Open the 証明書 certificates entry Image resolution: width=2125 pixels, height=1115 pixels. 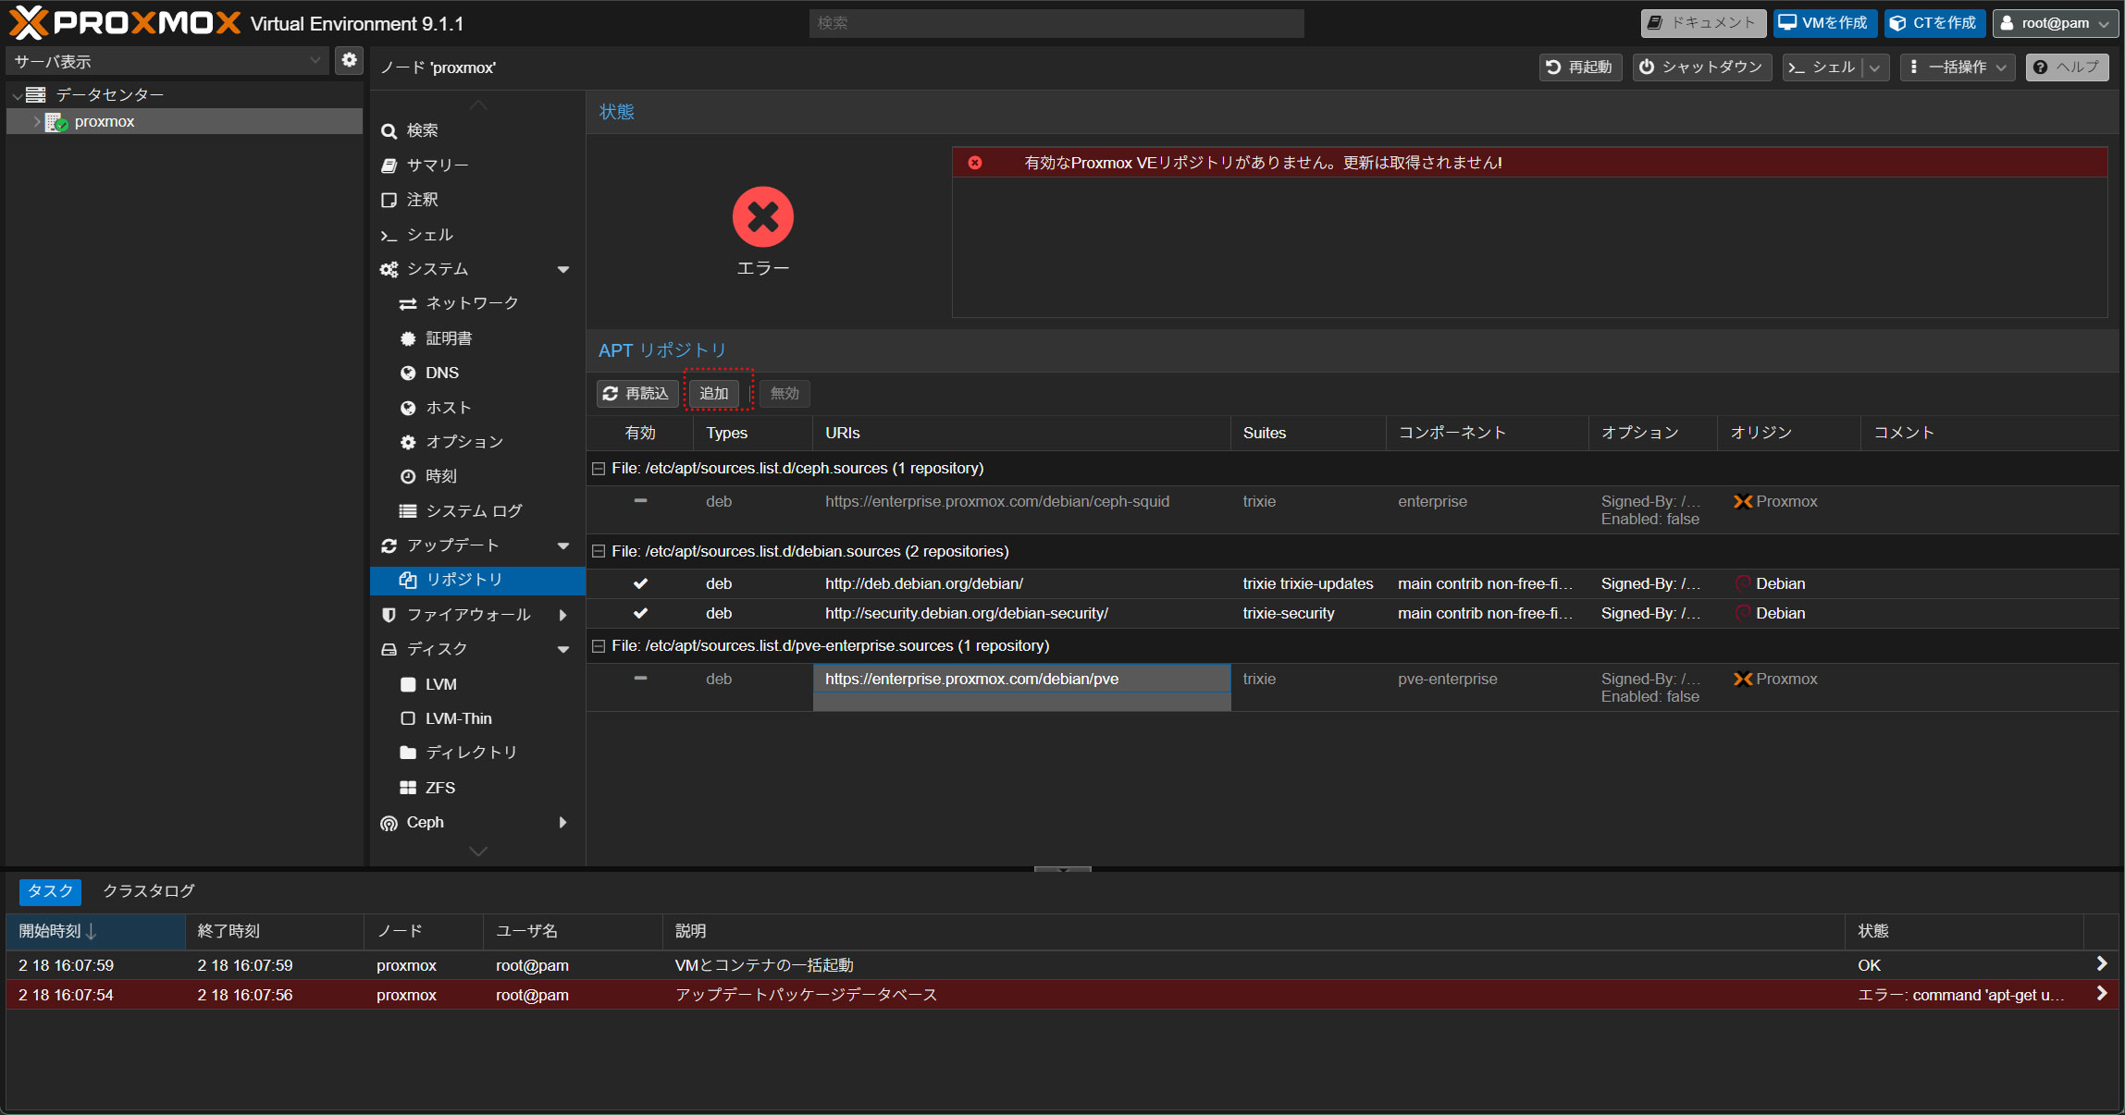449,338
